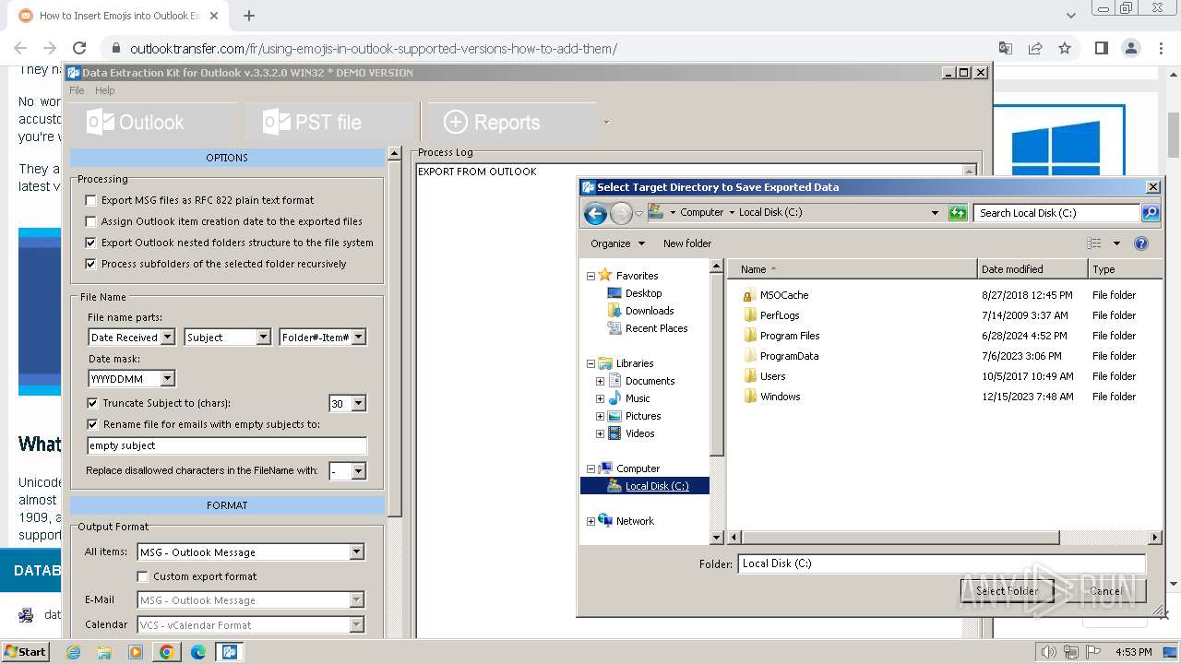Toggle Truncate Subject to chars checkbox
The width and height of the screenshot is (1181, 664).
coord(92,403)
